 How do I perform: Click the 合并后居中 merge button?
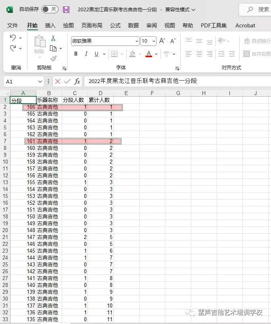[x=257, y=54]
